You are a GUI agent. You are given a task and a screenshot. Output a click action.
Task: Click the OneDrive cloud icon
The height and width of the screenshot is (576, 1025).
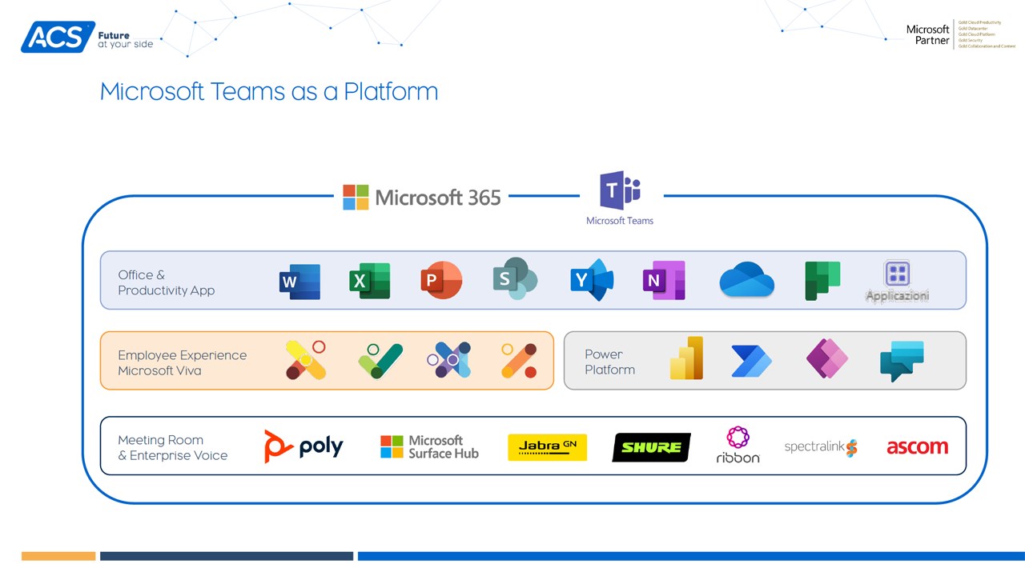(x=746, y=280)
